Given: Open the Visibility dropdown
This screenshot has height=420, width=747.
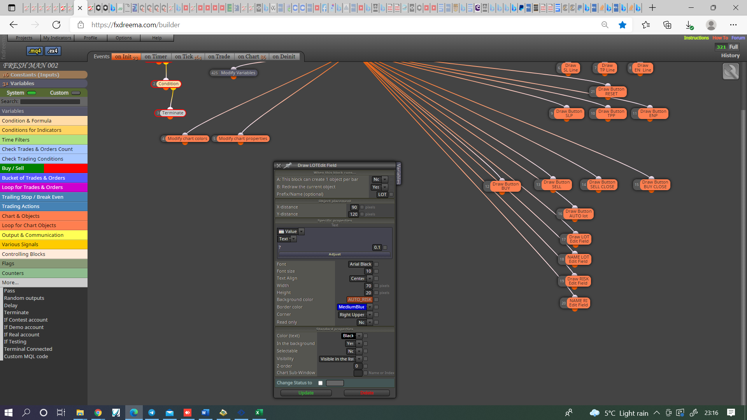Looking at the screenshot, I should tap(359, 359).
